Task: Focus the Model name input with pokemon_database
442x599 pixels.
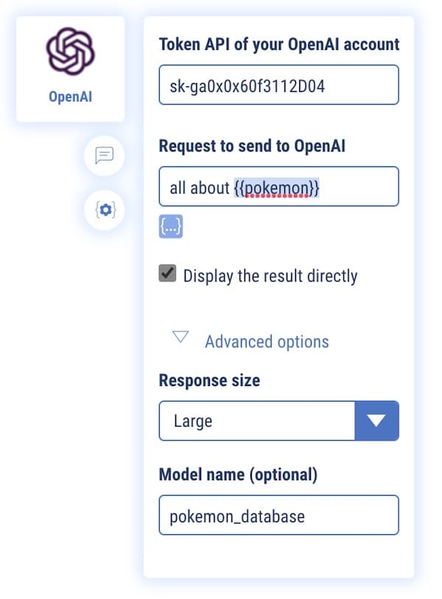Action: 278,515
